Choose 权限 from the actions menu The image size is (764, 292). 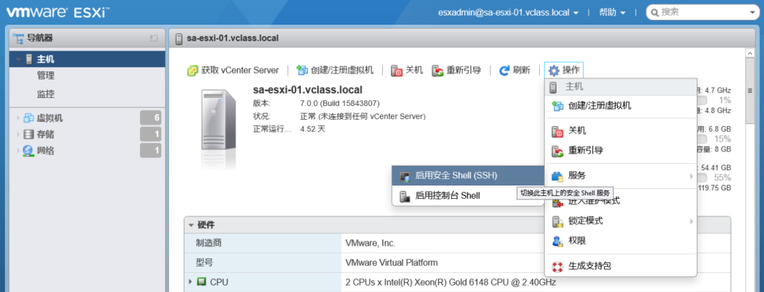click(x=621, y=241)
